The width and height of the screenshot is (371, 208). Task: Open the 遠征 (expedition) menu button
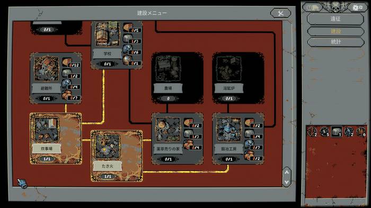click(335, 19)
